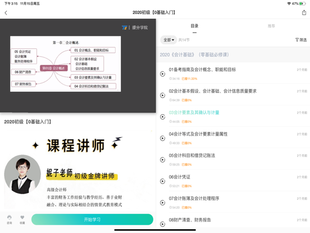
Task: Select lesson title 02会计基本假设、会计基础、会计信息质量要求
Action: tap(212, 91)
